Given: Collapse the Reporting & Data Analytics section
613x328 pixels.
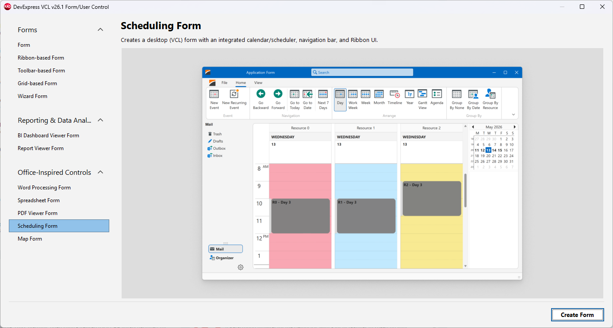Looking at the screenshot, I should [100, 120].
